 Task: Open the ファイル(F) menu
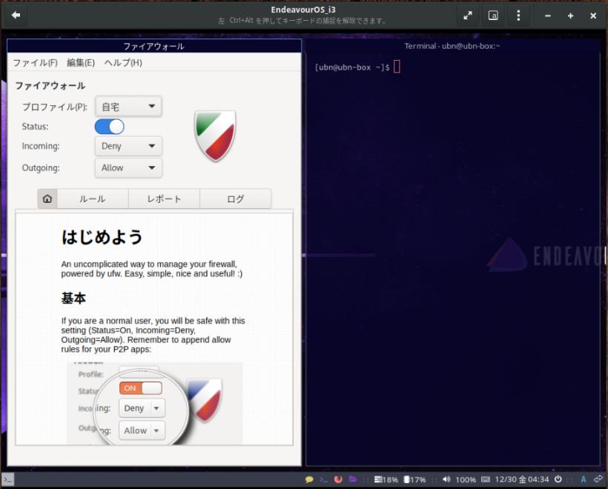point(36,63)
